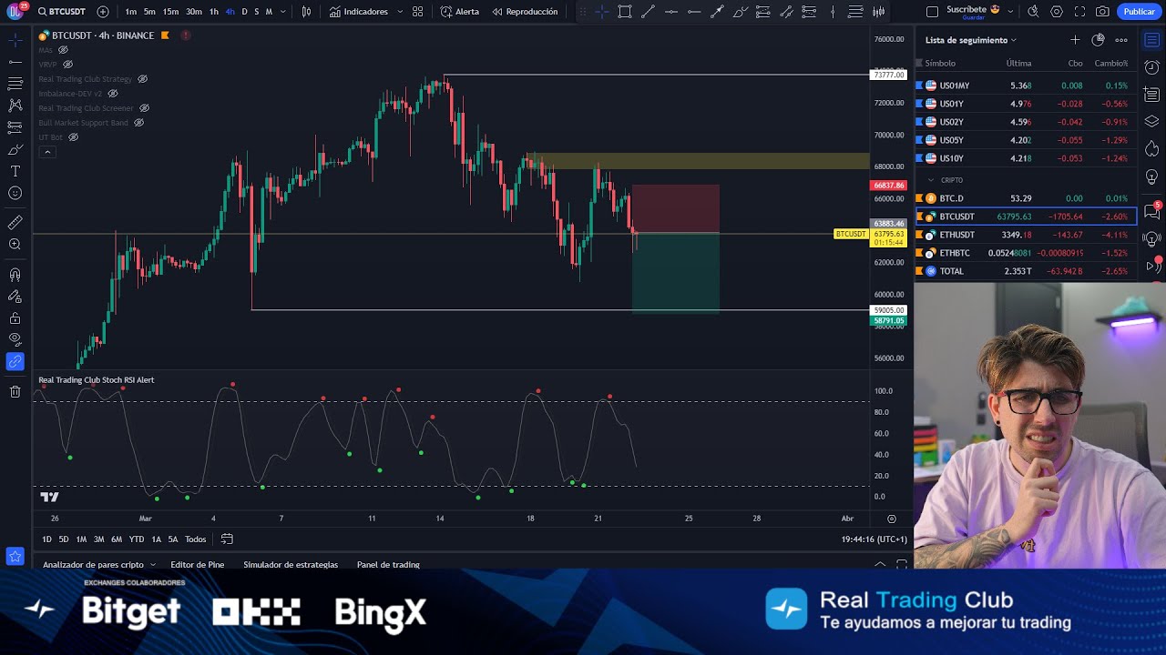This screenshot has width=1166, height=655.
Task: Collapse the bottom panel chevron
Action: [880, 564]
